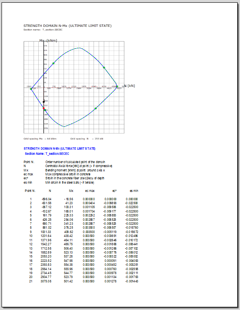Click ec max value '0.000404'
This screenshot has height=310, width=240.
tap(89, 203)
